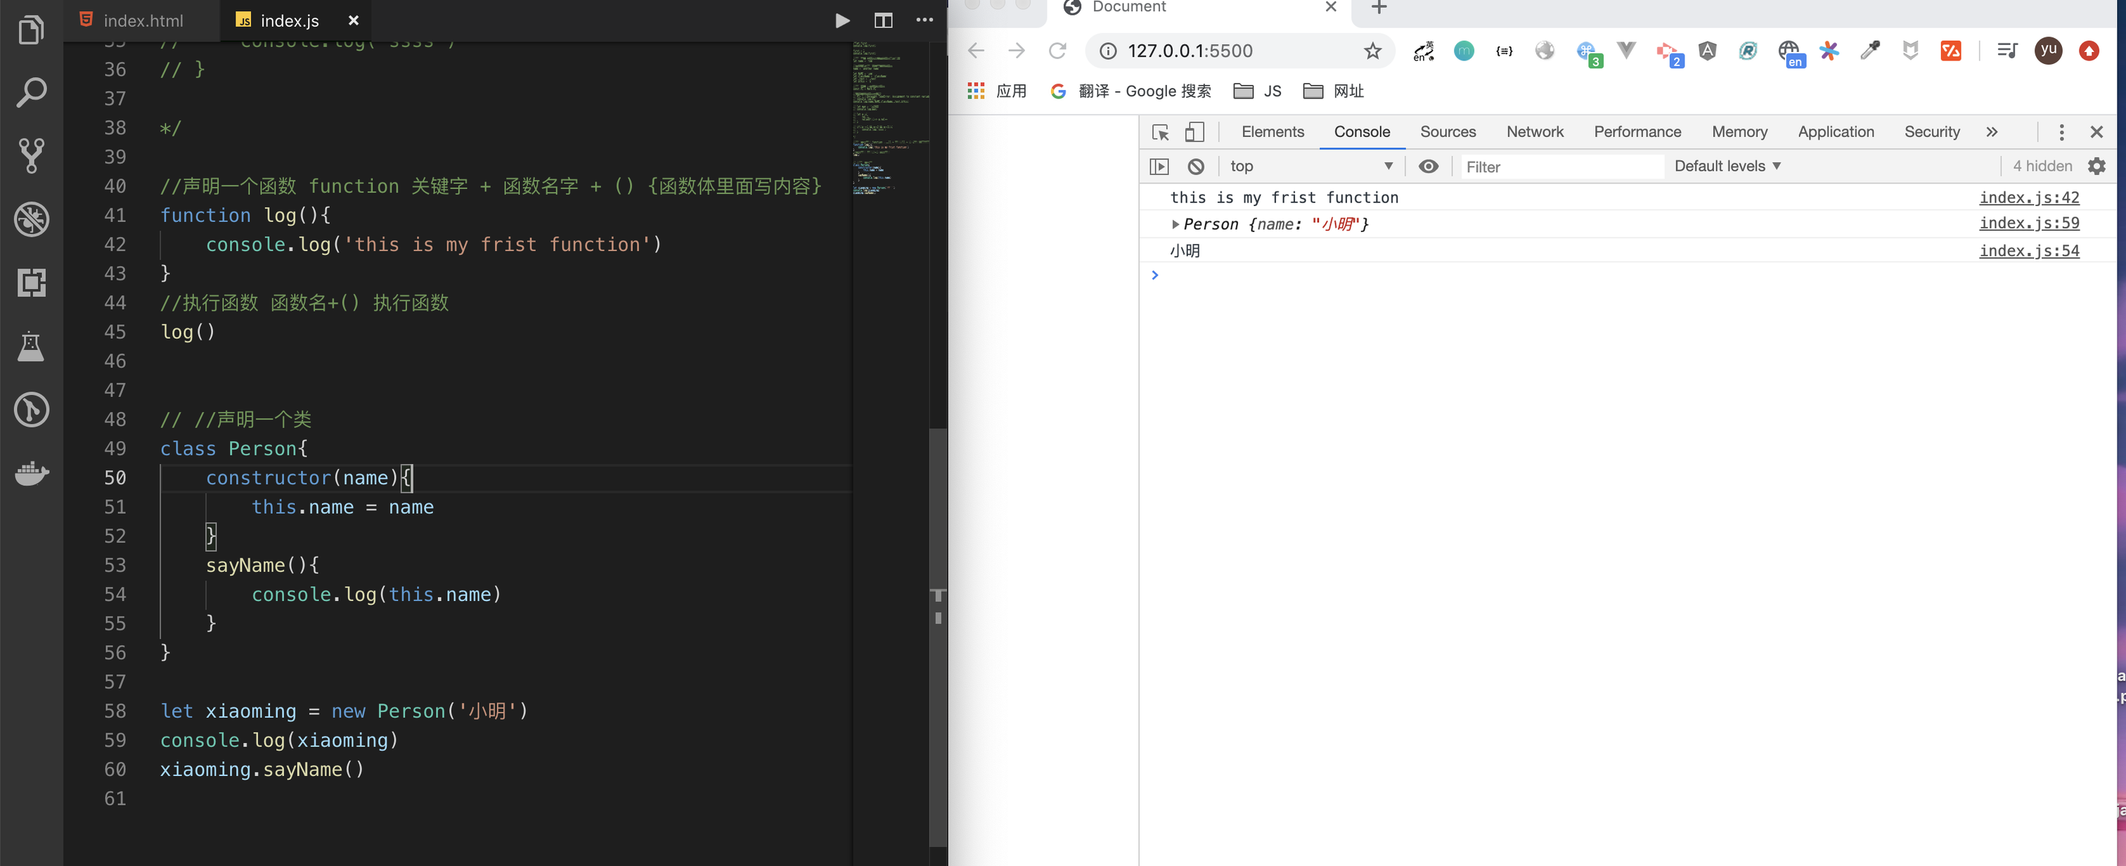The width and height of the screenshot is (2126, 866).
Task: Open the Default levels dropdown
Action: [1727, 167]
